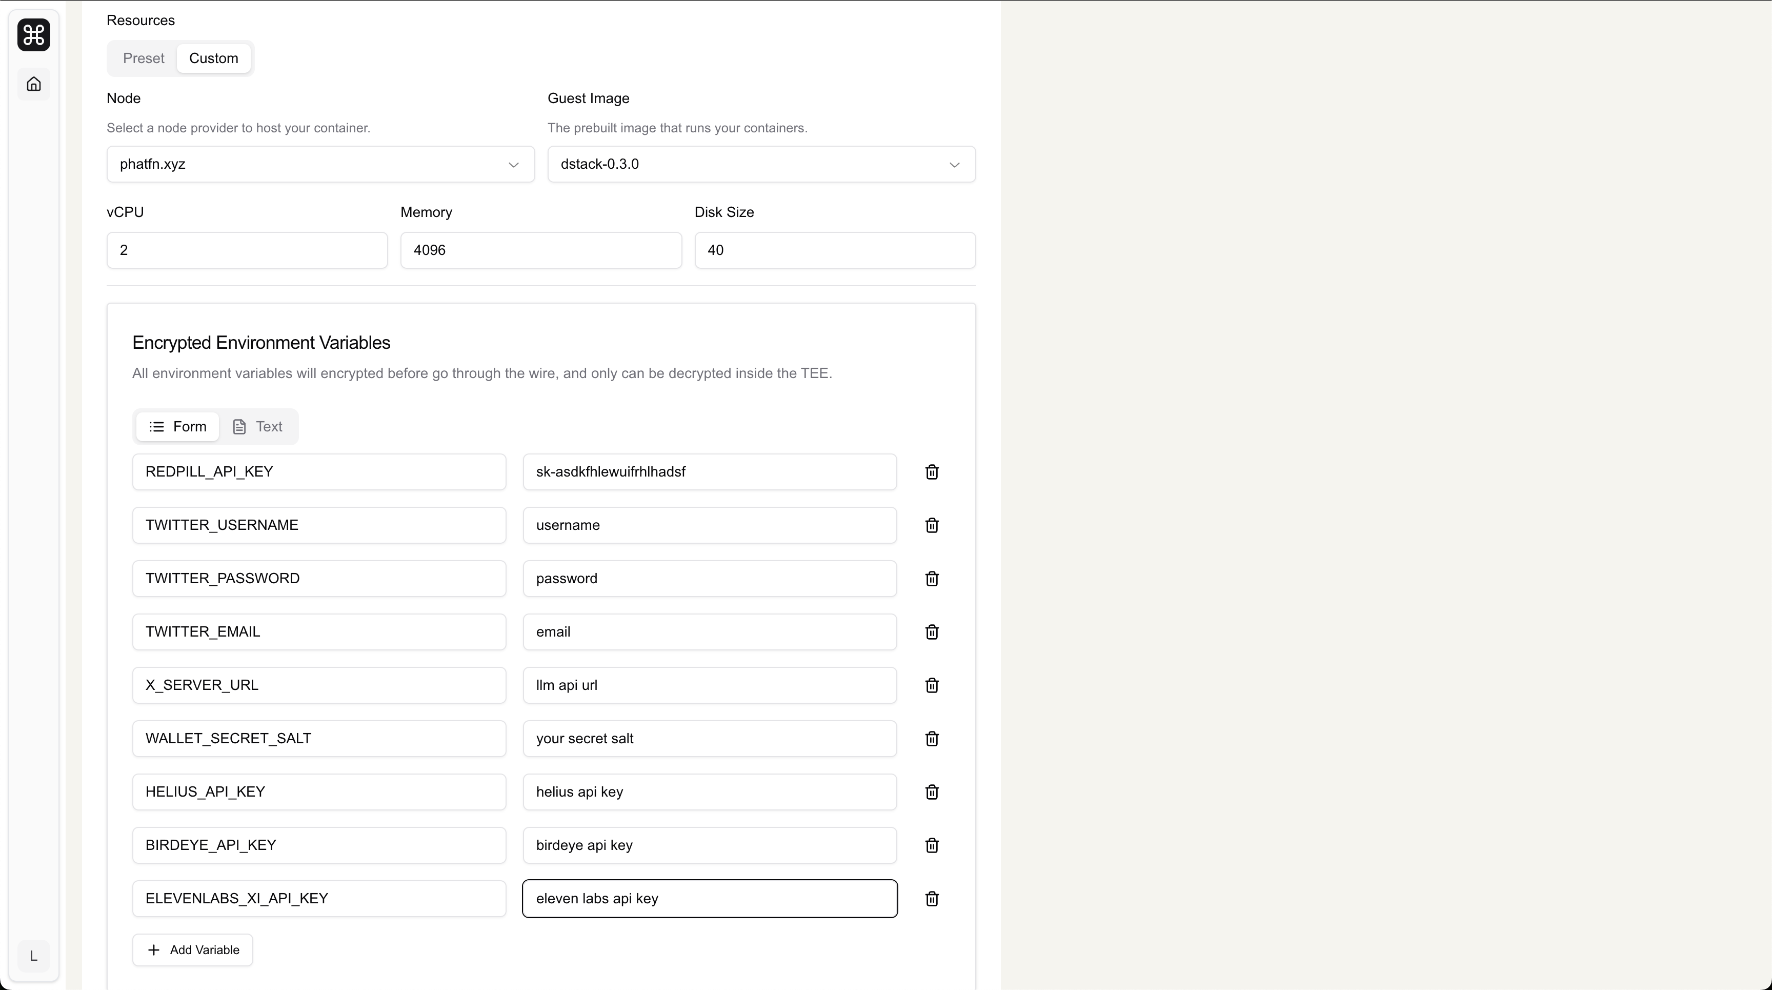Delete the REDPILL_API_KEY variable
Viewport: 1772px width, 990px height.
point(932,472)
